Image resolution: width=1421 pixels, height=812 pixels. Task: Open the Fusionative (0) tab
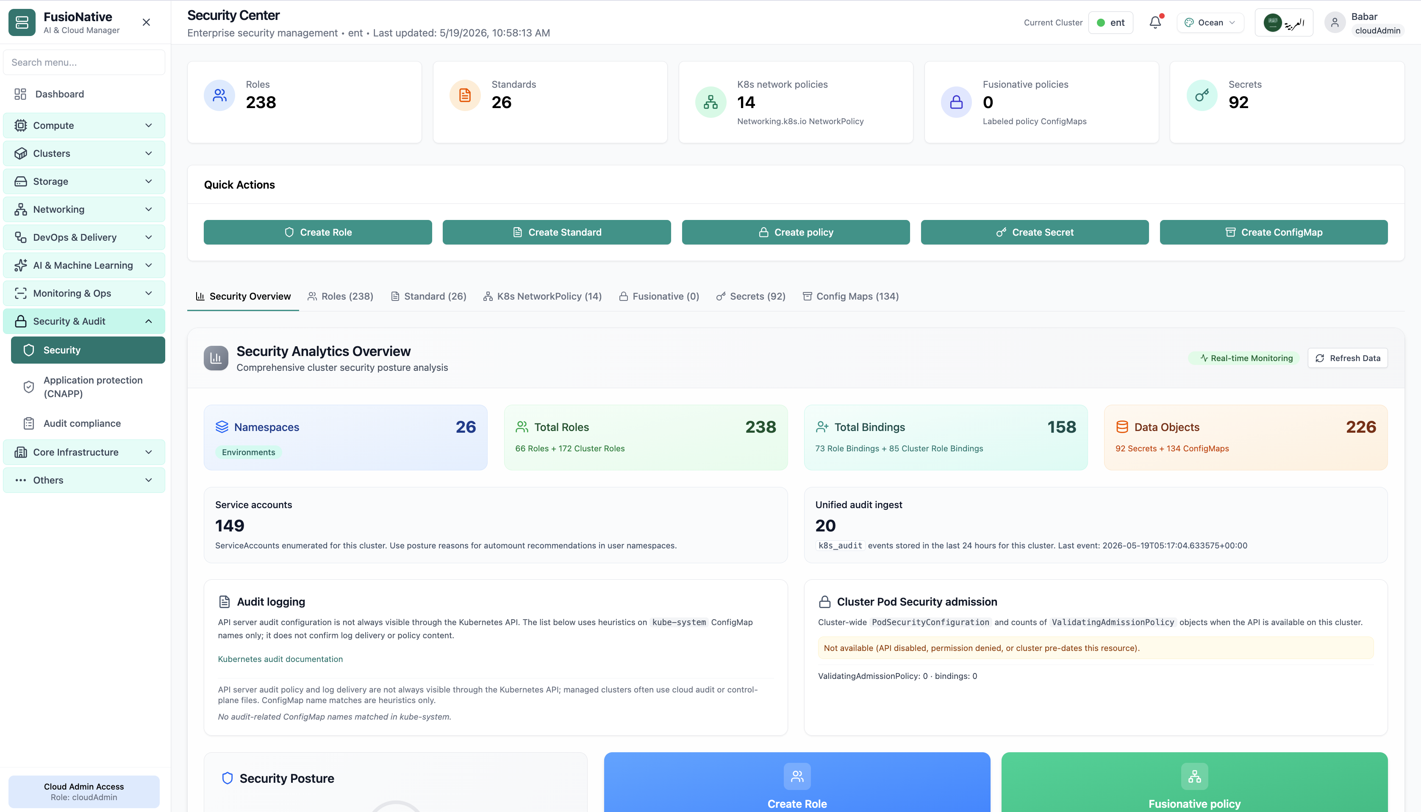[659, 296]
